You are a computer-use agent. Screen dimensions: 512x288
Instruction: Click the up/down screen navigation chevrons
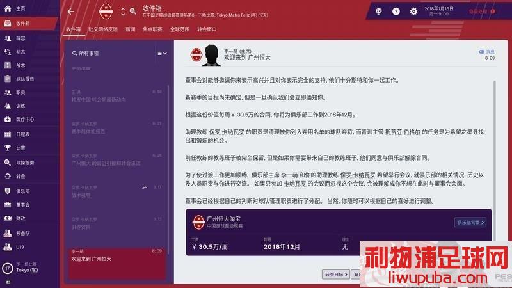123,12
